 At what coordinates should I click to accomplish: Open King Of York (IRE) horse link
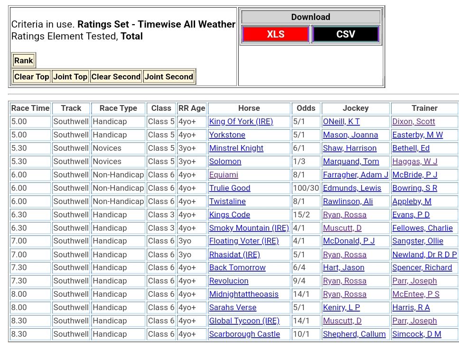point(241,122)
